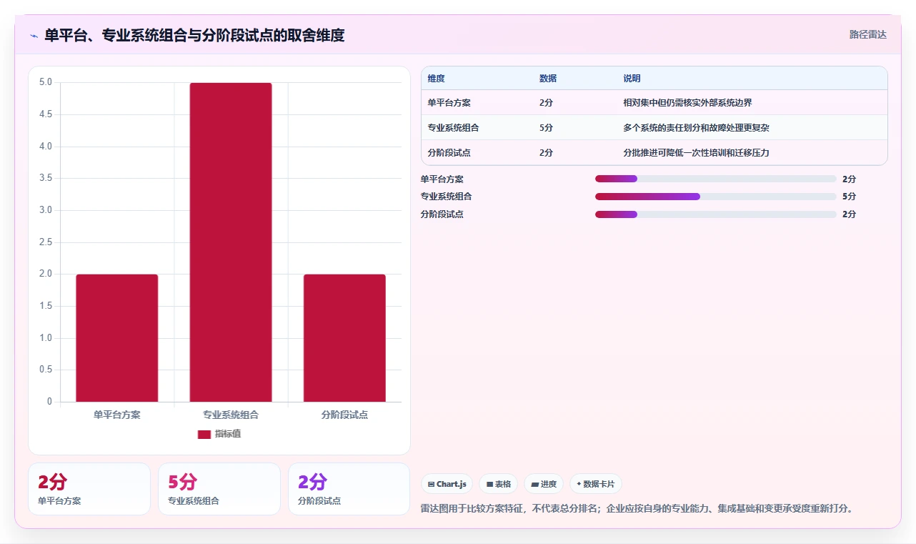Screen dimensions: 916x544
Task: Select the 单平台方案 bar in the chart
Action: [117, 338]
